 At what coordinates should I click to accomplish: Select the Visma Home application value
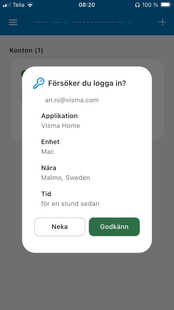(61, 126)
